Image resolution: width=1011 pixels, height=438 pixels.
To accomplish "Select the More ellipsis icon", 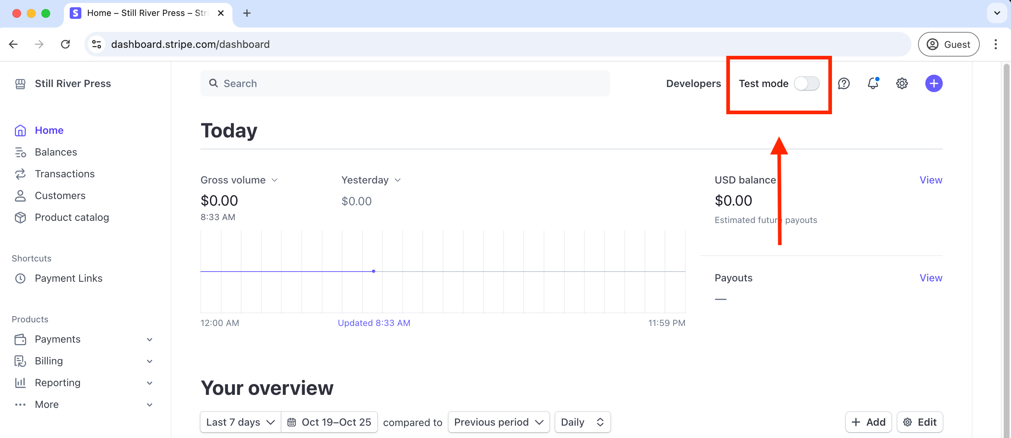I will (x=20, y=405).
